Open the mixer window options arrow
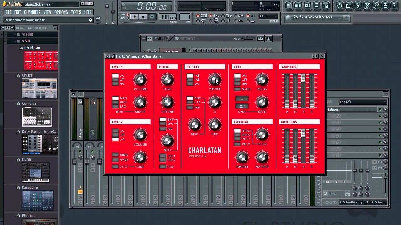Viewport: 401px width, 225px height. (x=74, y=94)
